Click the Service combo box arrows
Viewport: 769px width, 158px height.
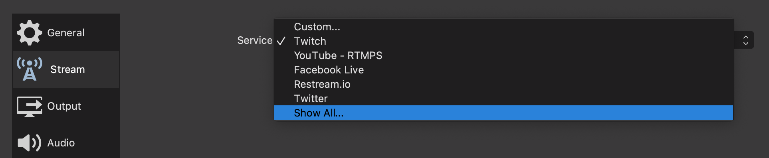point(745,40)
